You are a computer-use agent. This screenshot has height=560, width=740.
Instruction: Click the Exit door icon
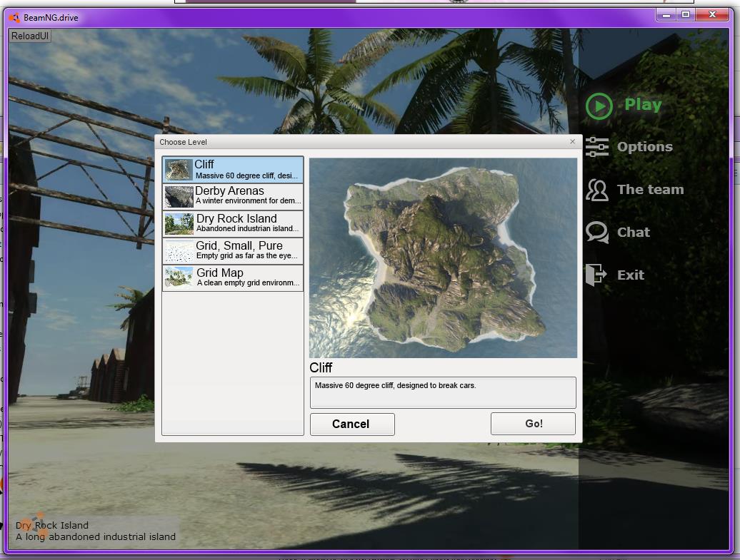tap(596, 275)
